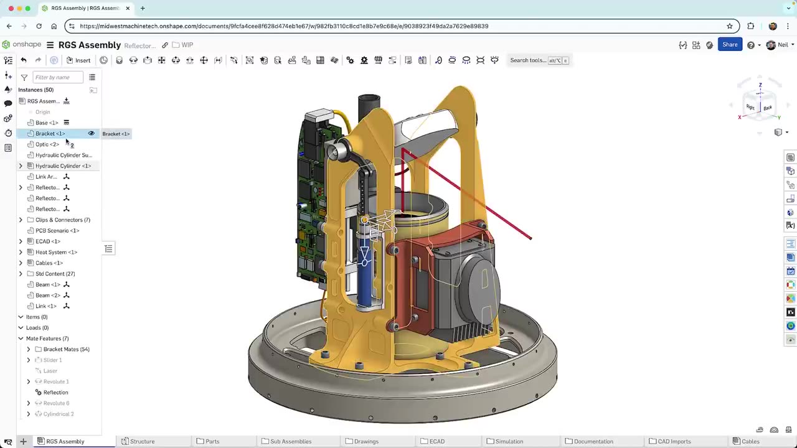The height and width of the screenshot is (448, 797).
Task: Click the Filter by name input field
Action: tap(57, 77)
